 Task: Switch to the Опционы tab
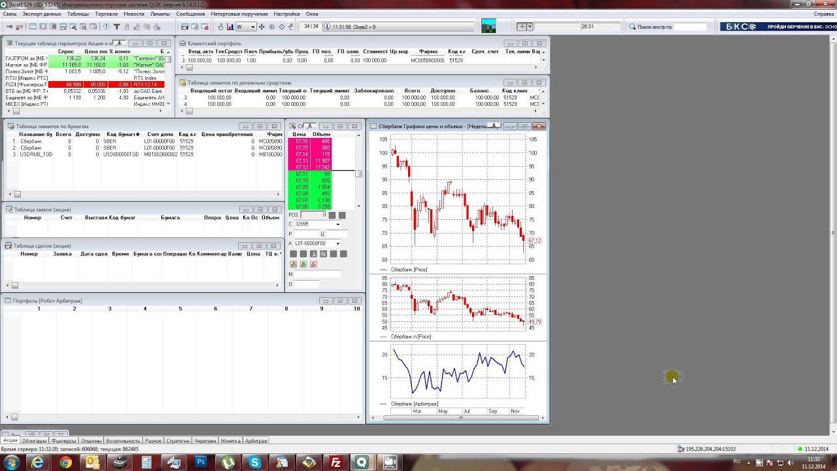pyautogui.click(x=91, y=441)
